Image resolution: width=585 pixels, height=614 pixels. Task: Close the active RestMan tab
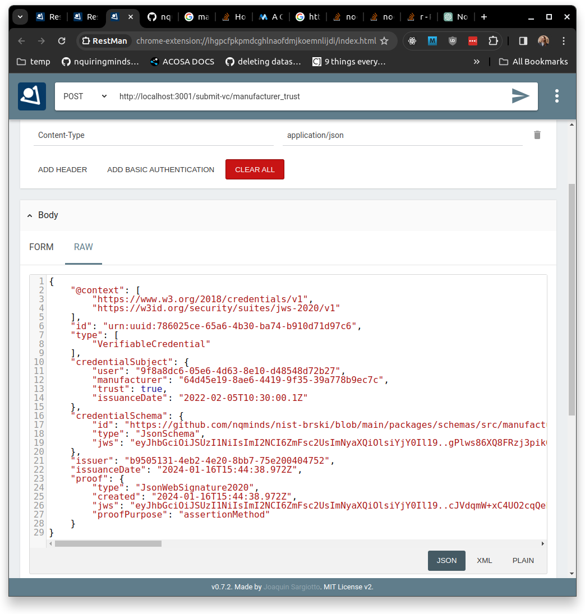point(131,17)
